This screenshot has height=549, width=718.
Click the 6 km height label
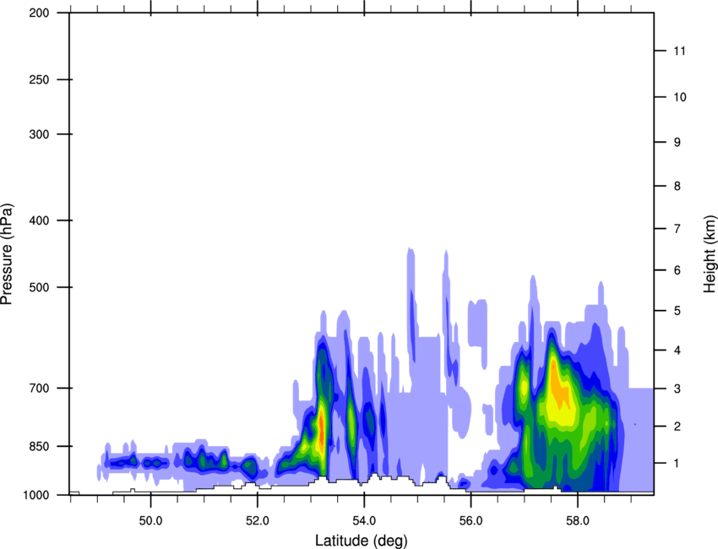tap(677, 270)
